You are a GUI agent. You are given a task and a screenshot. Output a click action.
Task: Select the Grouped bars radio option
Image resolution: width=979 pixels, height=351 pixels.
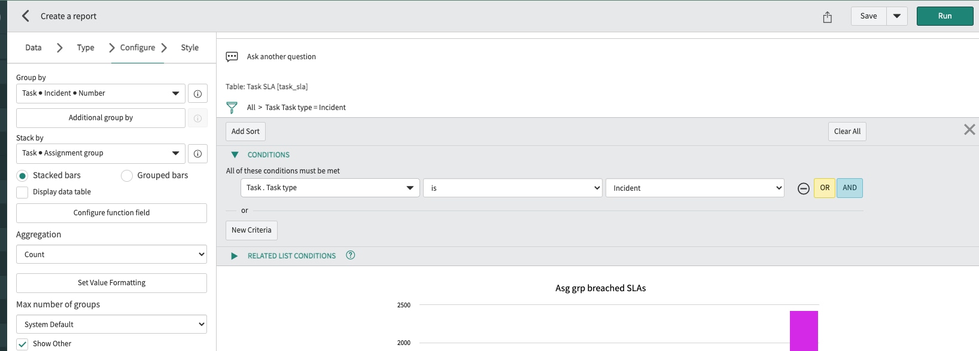click(x=126, y=176)
